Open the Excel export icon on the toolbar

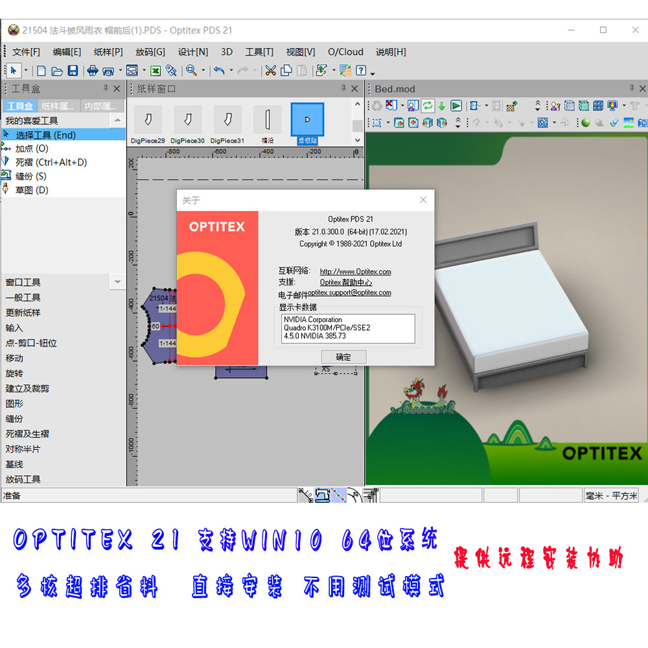[x=155, y=71]
